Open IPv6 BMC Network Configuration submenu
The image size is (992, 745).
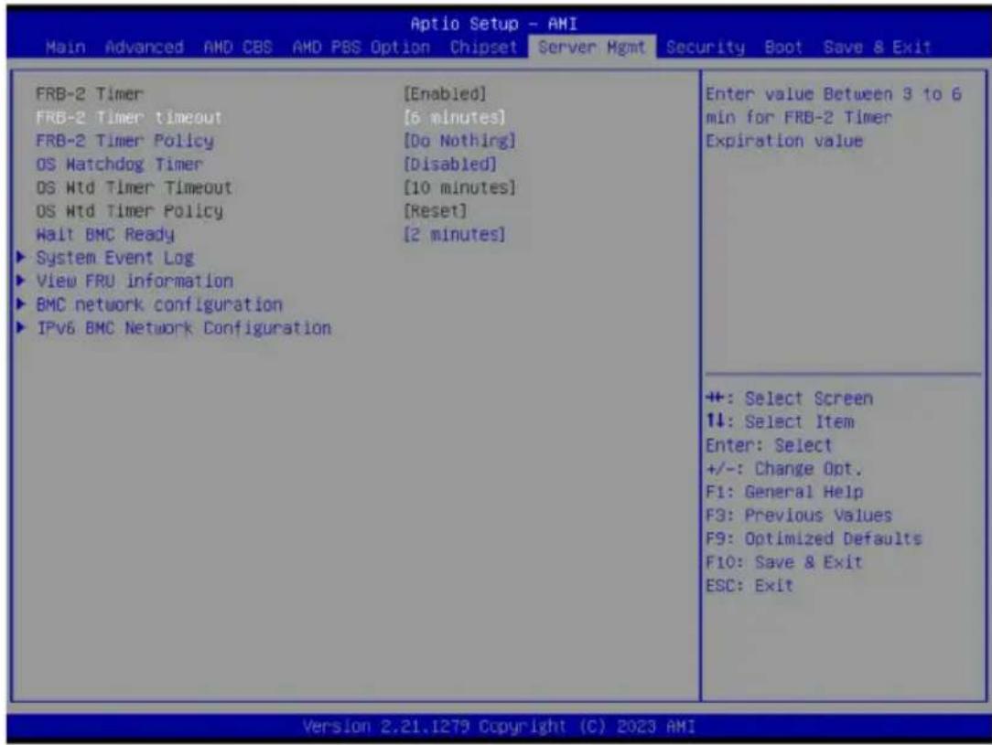click(183, 328)
